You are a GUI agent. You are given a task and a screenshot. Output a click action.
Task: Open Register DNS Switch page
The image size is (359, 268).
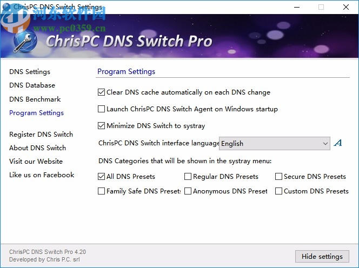pos(41,135)
